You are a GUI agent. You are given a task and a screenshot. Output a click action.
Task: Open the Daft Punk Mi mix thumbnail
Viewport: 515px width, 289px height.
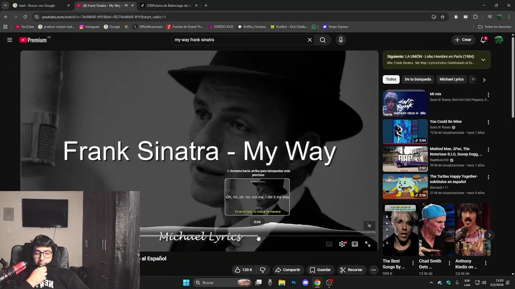click(x=405, y=104)
